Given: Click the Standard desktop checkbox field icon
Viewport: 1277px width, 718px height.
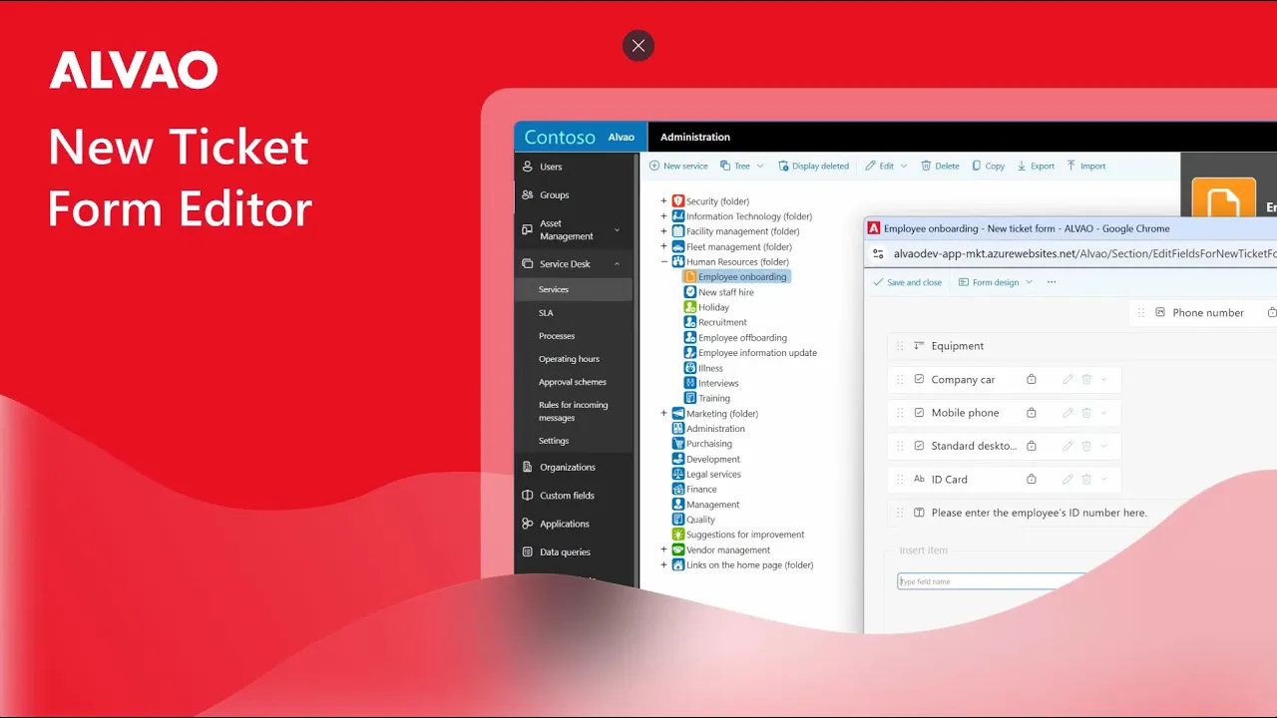Looking at the screenshot, I should coord(919,447).
